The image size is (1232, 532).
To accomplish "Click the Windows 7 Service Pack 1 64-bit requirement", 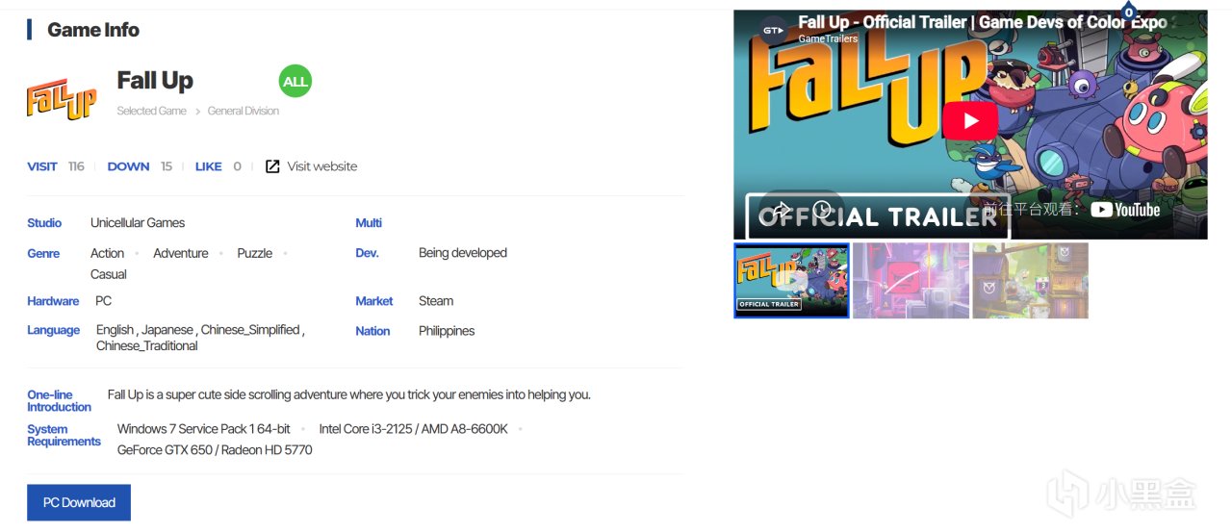I will pos(204,429).
